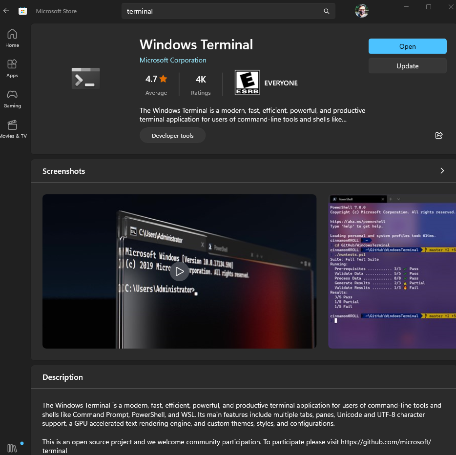Select the PowerShell screenshot thumbnail
The width and height of the screenshot is (456, 455).
click(395, 271)
